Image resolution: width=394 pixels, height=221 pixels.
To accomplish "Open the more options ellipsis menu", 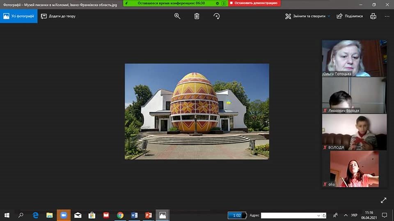I will pos(387,16).
